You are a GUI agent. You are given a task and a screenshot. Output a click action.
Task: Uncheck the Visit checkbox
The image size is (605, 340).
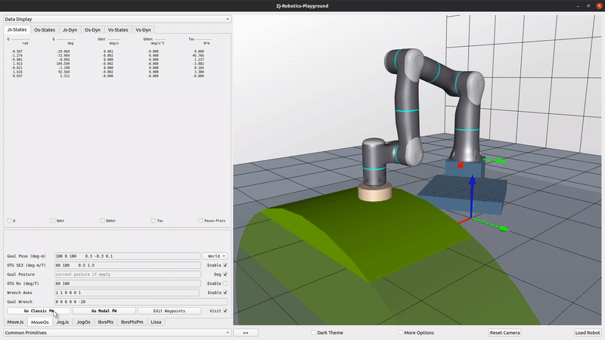pyautogui.click(x=225, y=311)
